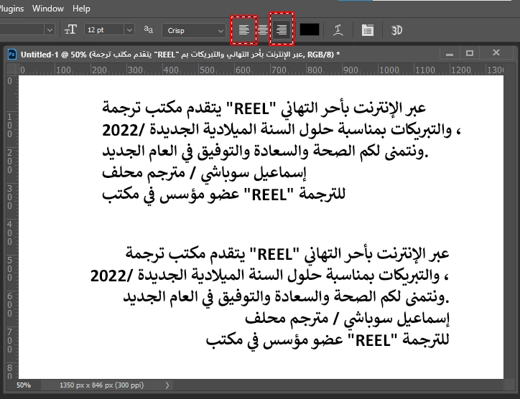520x399 pixels.
Task: Minimize the Untitled-1 document window
Action: [450, 53]
